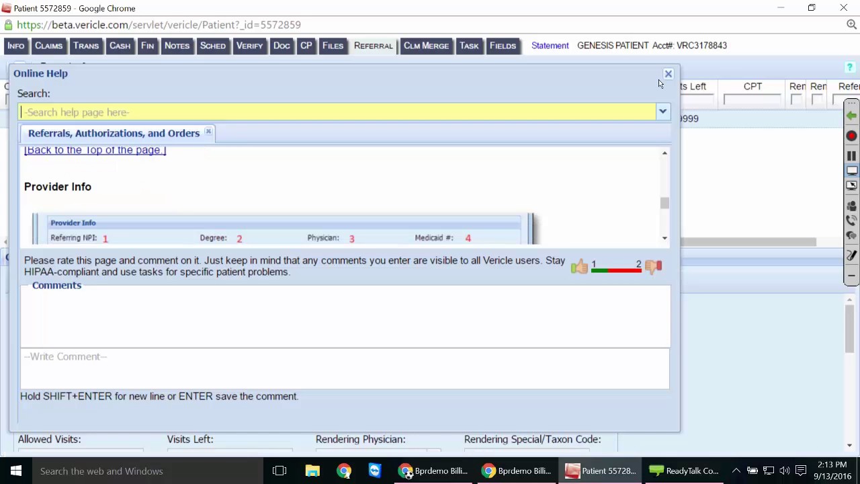Click the page scroll down arrow at bottom right
Image resolution: width=860 pixels, height=484 pixels.
point(850,445)
